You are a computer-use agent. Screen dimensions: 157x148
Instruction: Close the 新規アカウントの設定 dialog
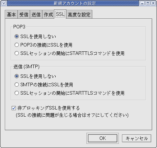coord(153,3)
